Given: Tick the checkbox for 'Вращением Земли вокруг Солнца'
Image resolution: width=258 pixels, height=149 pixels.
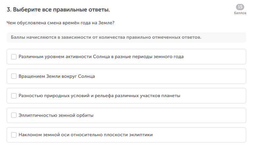Looking at the screenshot, I should [14, 76].
